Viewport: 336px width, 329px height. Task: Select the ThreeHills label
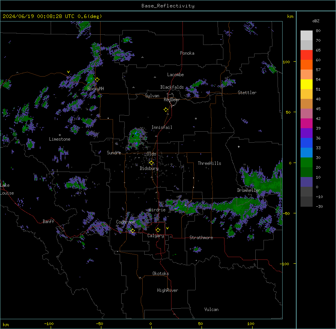click(x=209, y=163)
